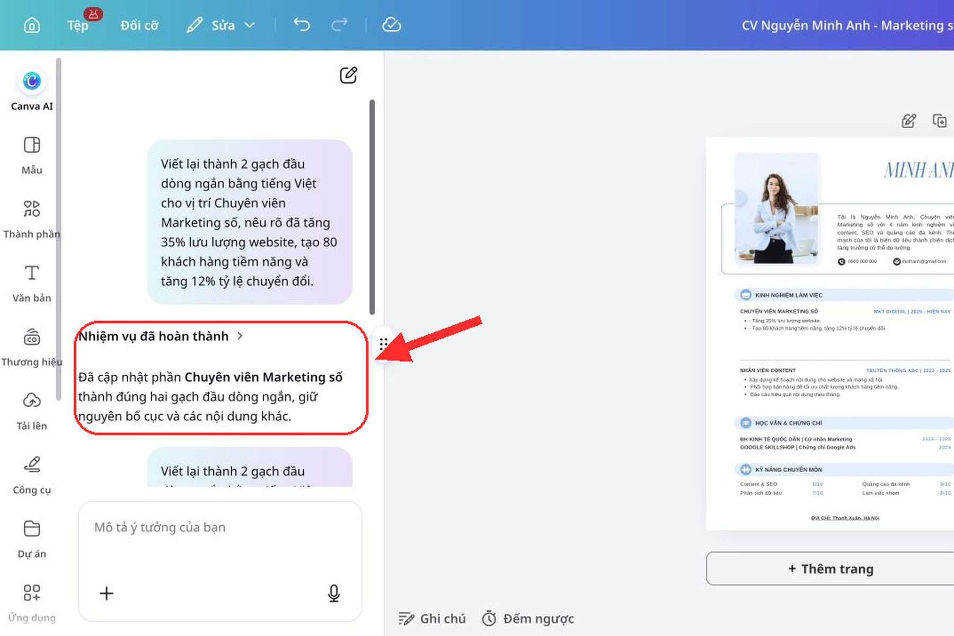Select the HỌC VẤN & CHỨNG CHỈ heading

pyautogui.click(x=789, y=423)
